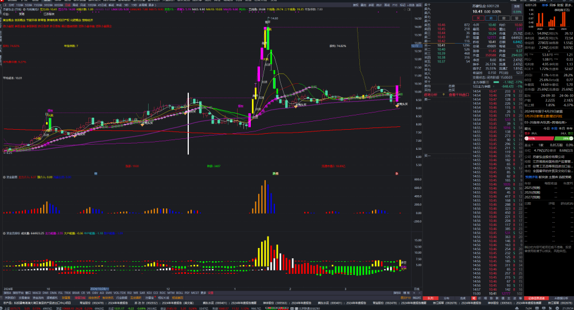
Task: Add stock via +自选 button
Action: [x=411, y=5]
